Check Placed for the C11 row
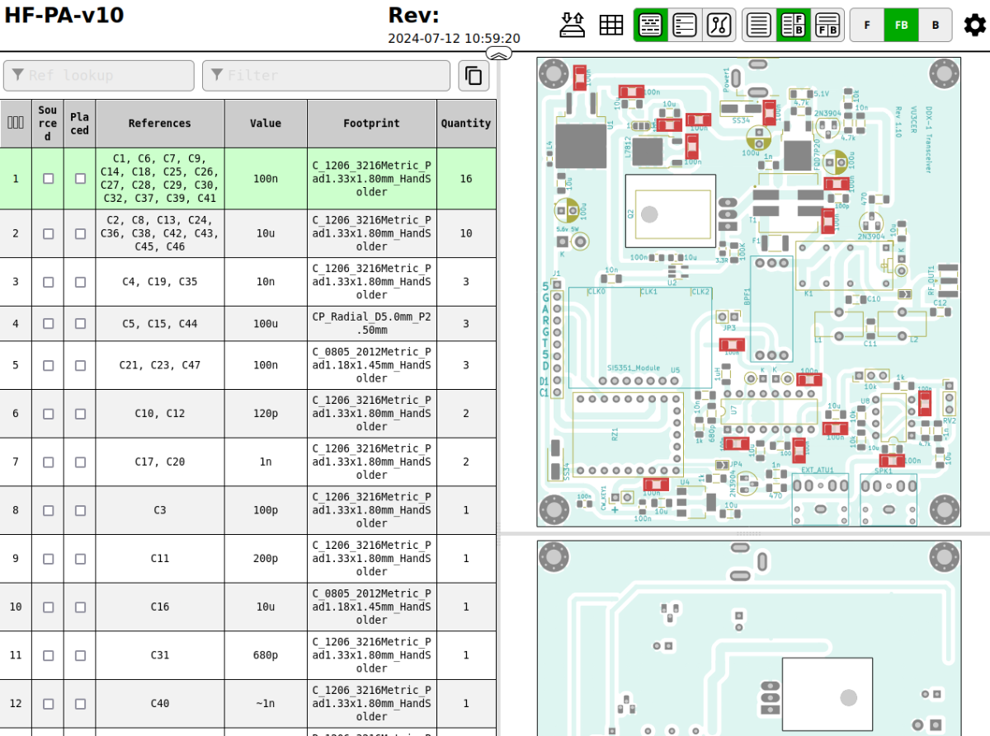 [80, 559]
